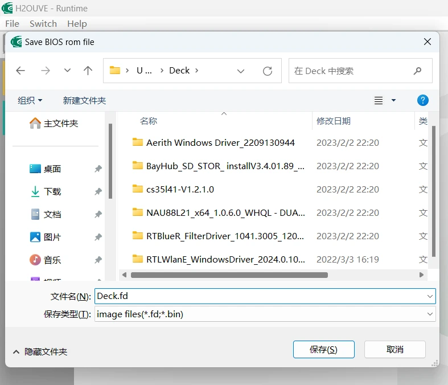Open the help question mark icon
This screenshot has height=385, width=448.
click(x=422, y=100)
